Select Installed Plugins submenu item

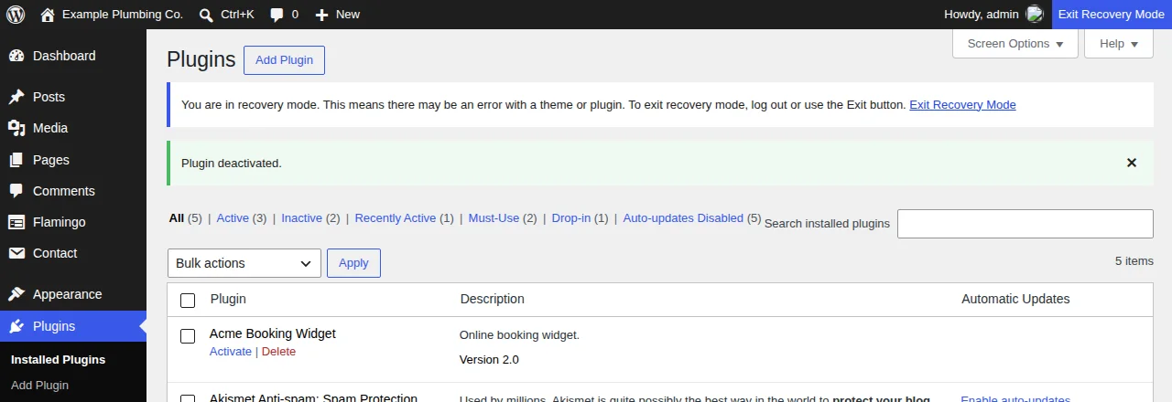[x=59, y=360]
